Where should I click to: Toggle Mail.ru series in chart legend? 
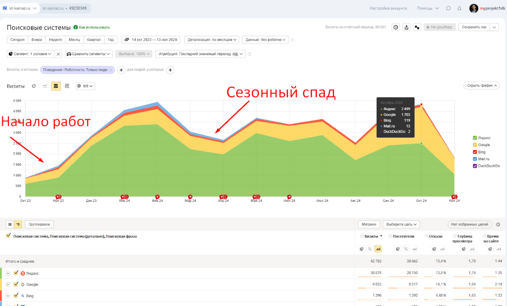(x=475, y=159)
